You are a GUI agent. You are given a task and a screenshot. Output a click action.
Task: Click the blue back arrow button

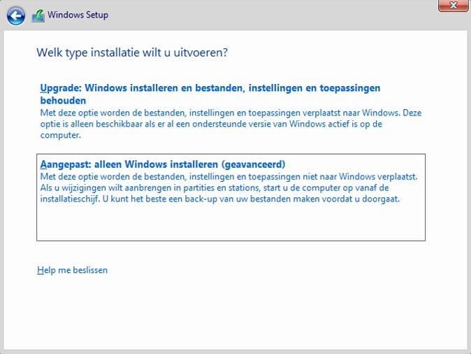click(x=16, y=15)
